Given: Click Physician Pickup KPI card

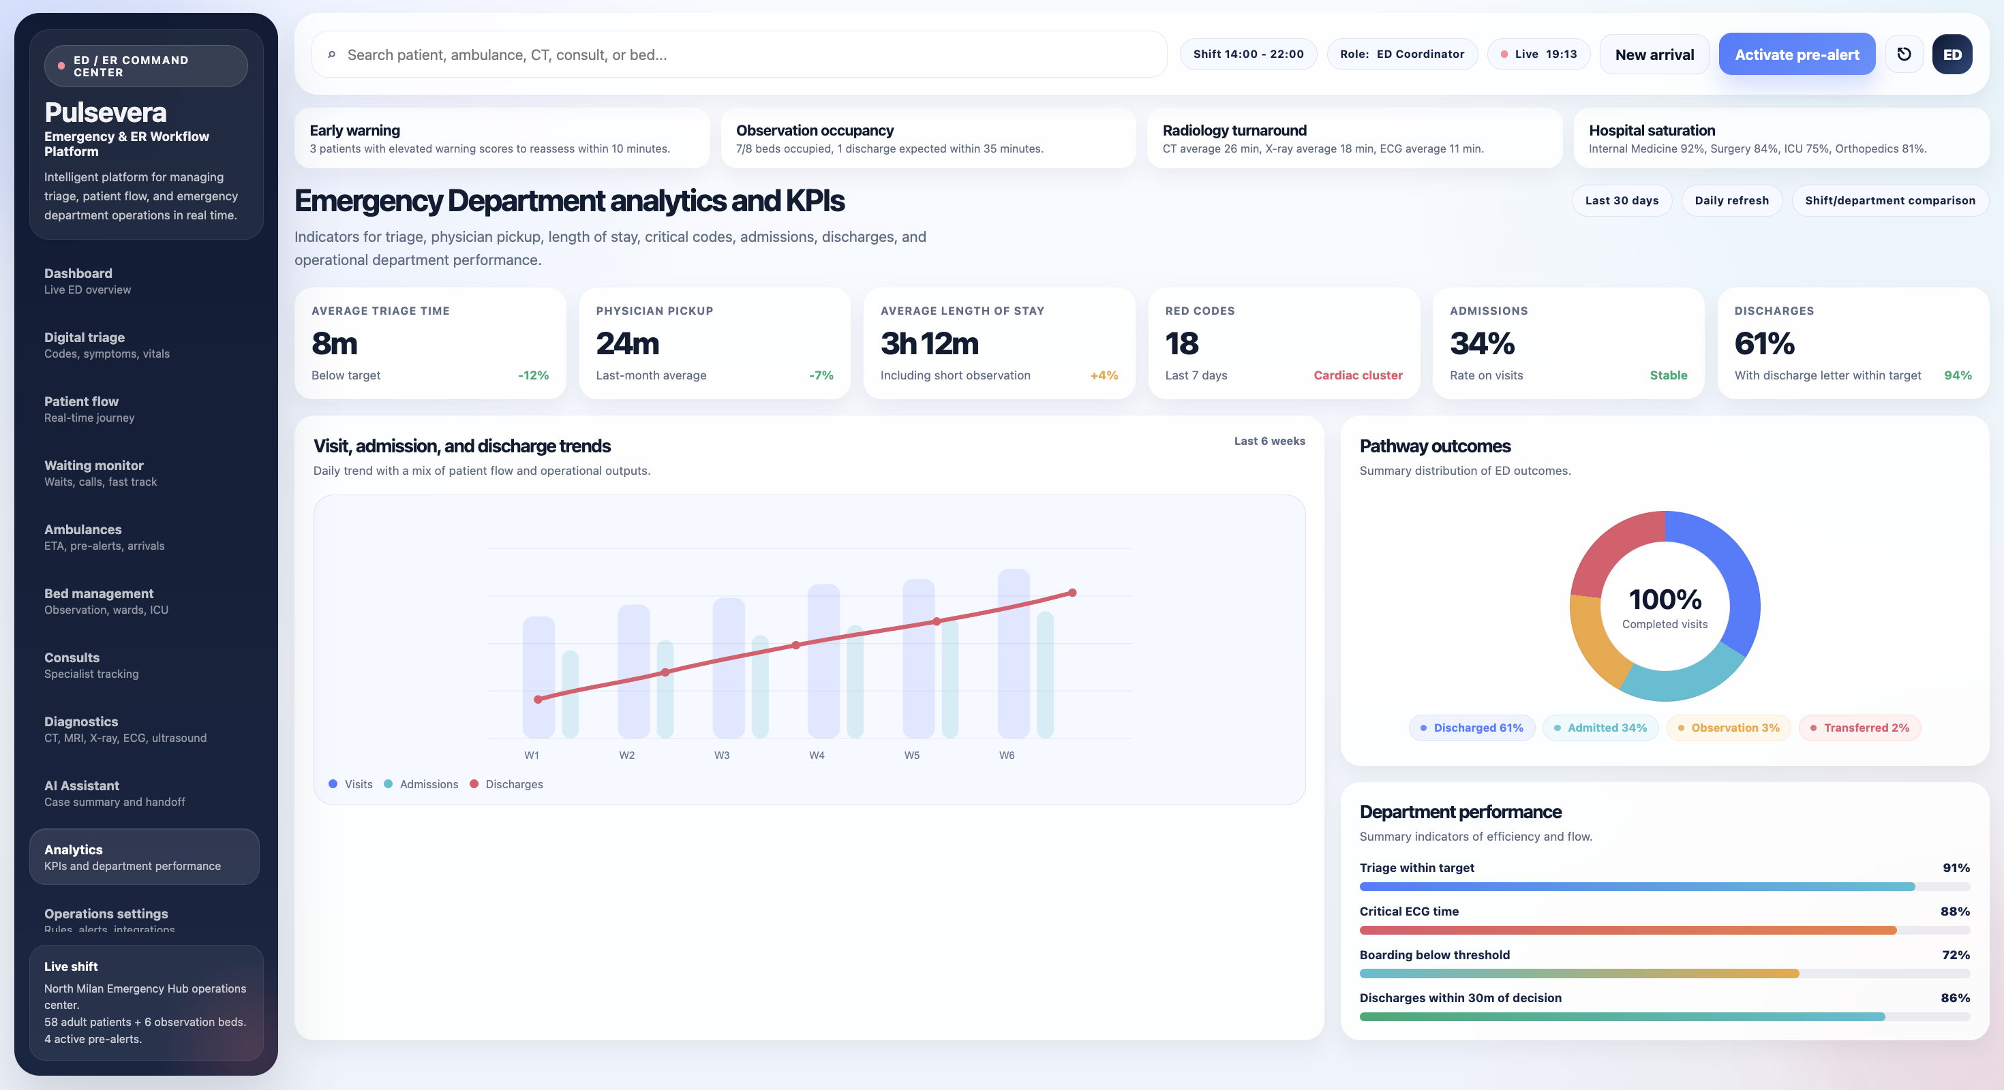Looking at the screenshot, I should 715,343.
